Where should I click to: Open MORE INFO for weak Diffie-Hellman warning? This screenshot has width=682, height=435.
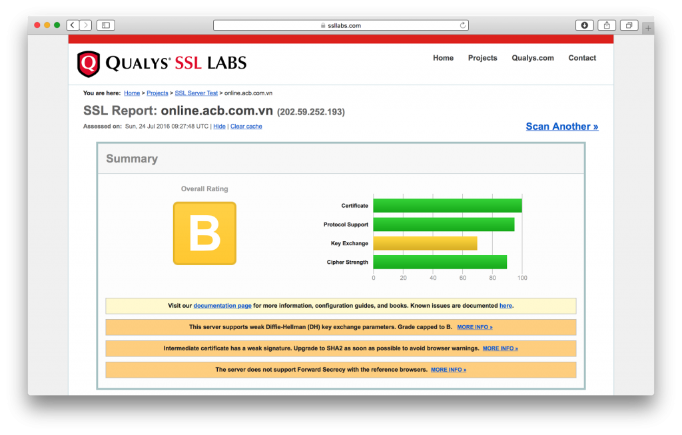point(474,327)
